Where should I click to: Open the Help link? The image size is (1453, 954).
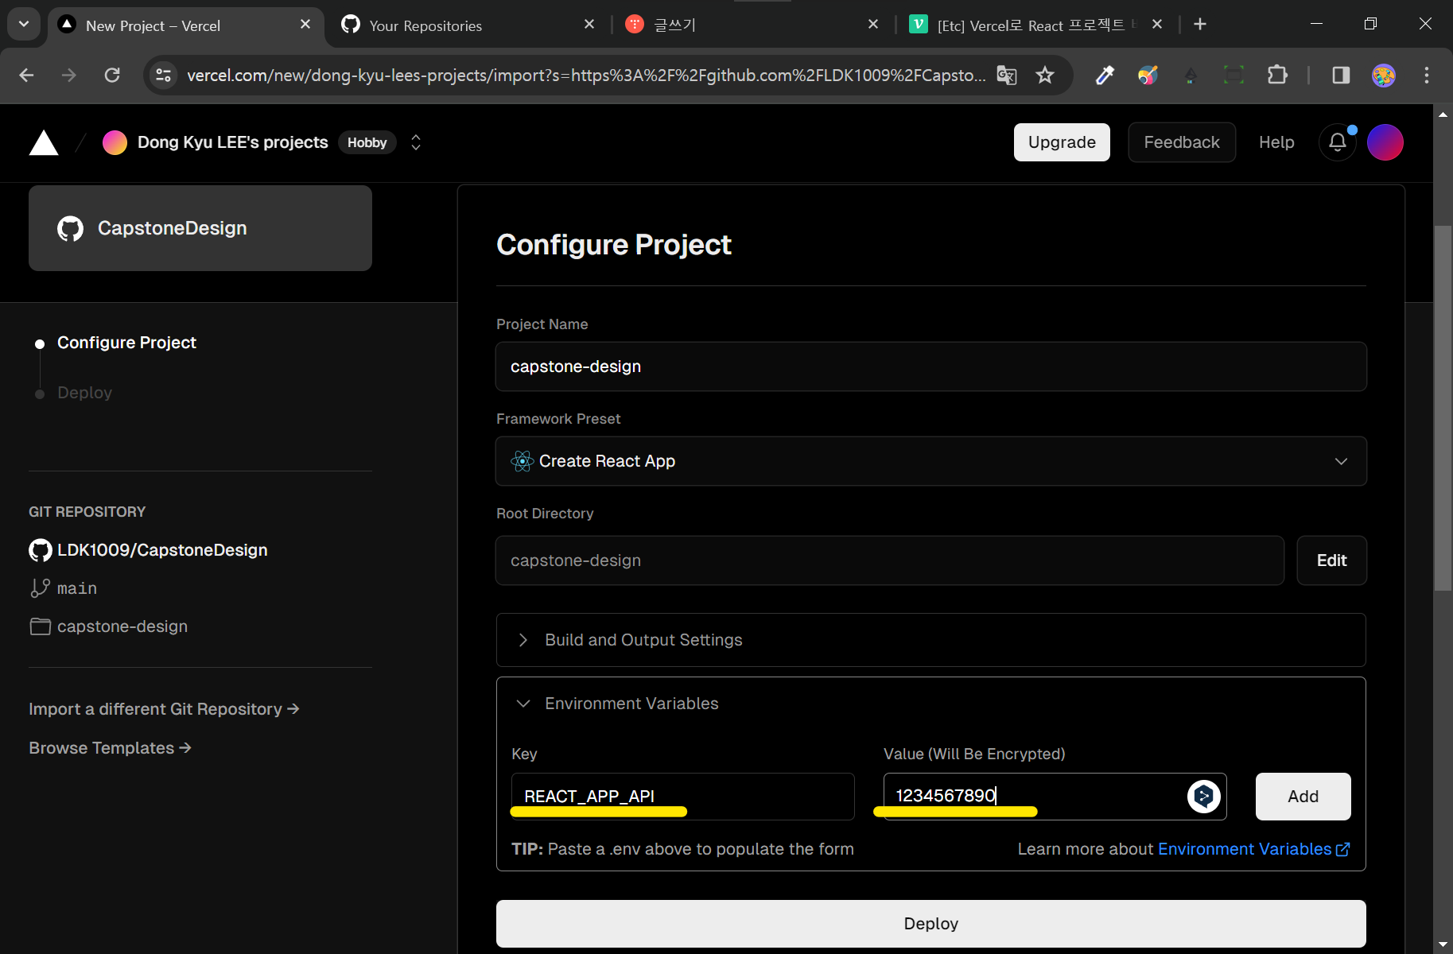pos(1276,142)
